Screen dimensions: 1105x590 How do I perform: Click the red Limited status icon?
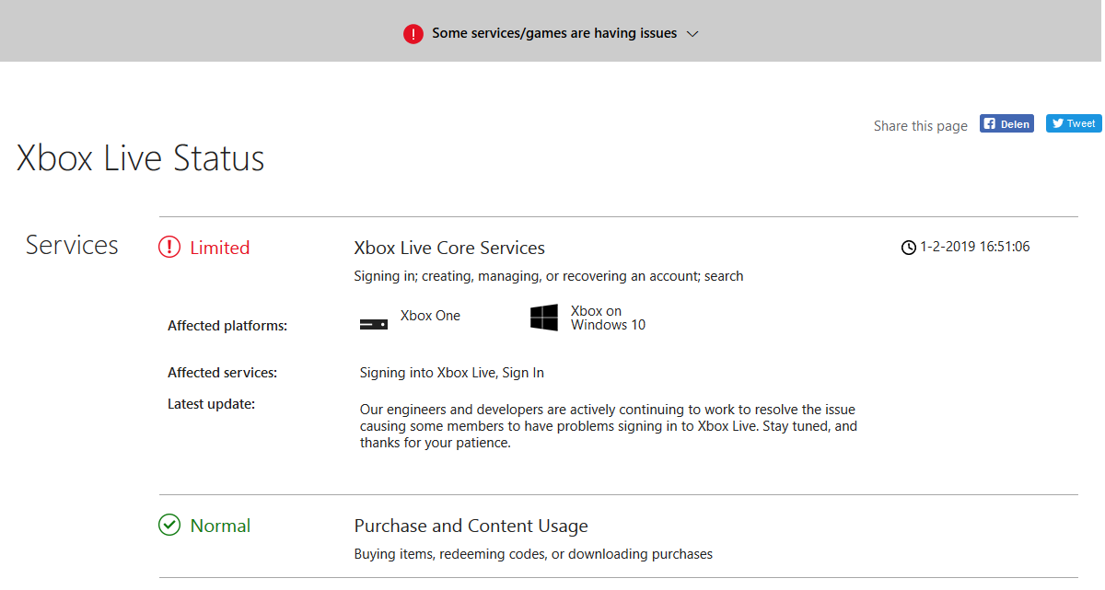click(x=169, y=247)
